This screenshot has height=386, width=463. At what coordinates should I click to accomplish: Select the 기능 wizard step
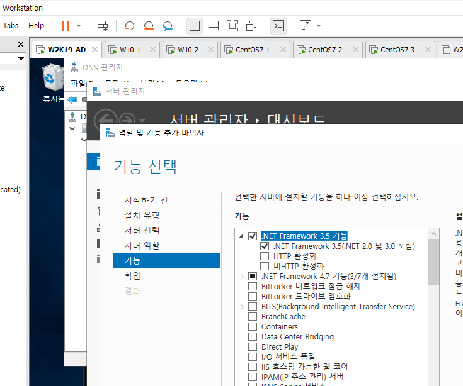point(166,260)
